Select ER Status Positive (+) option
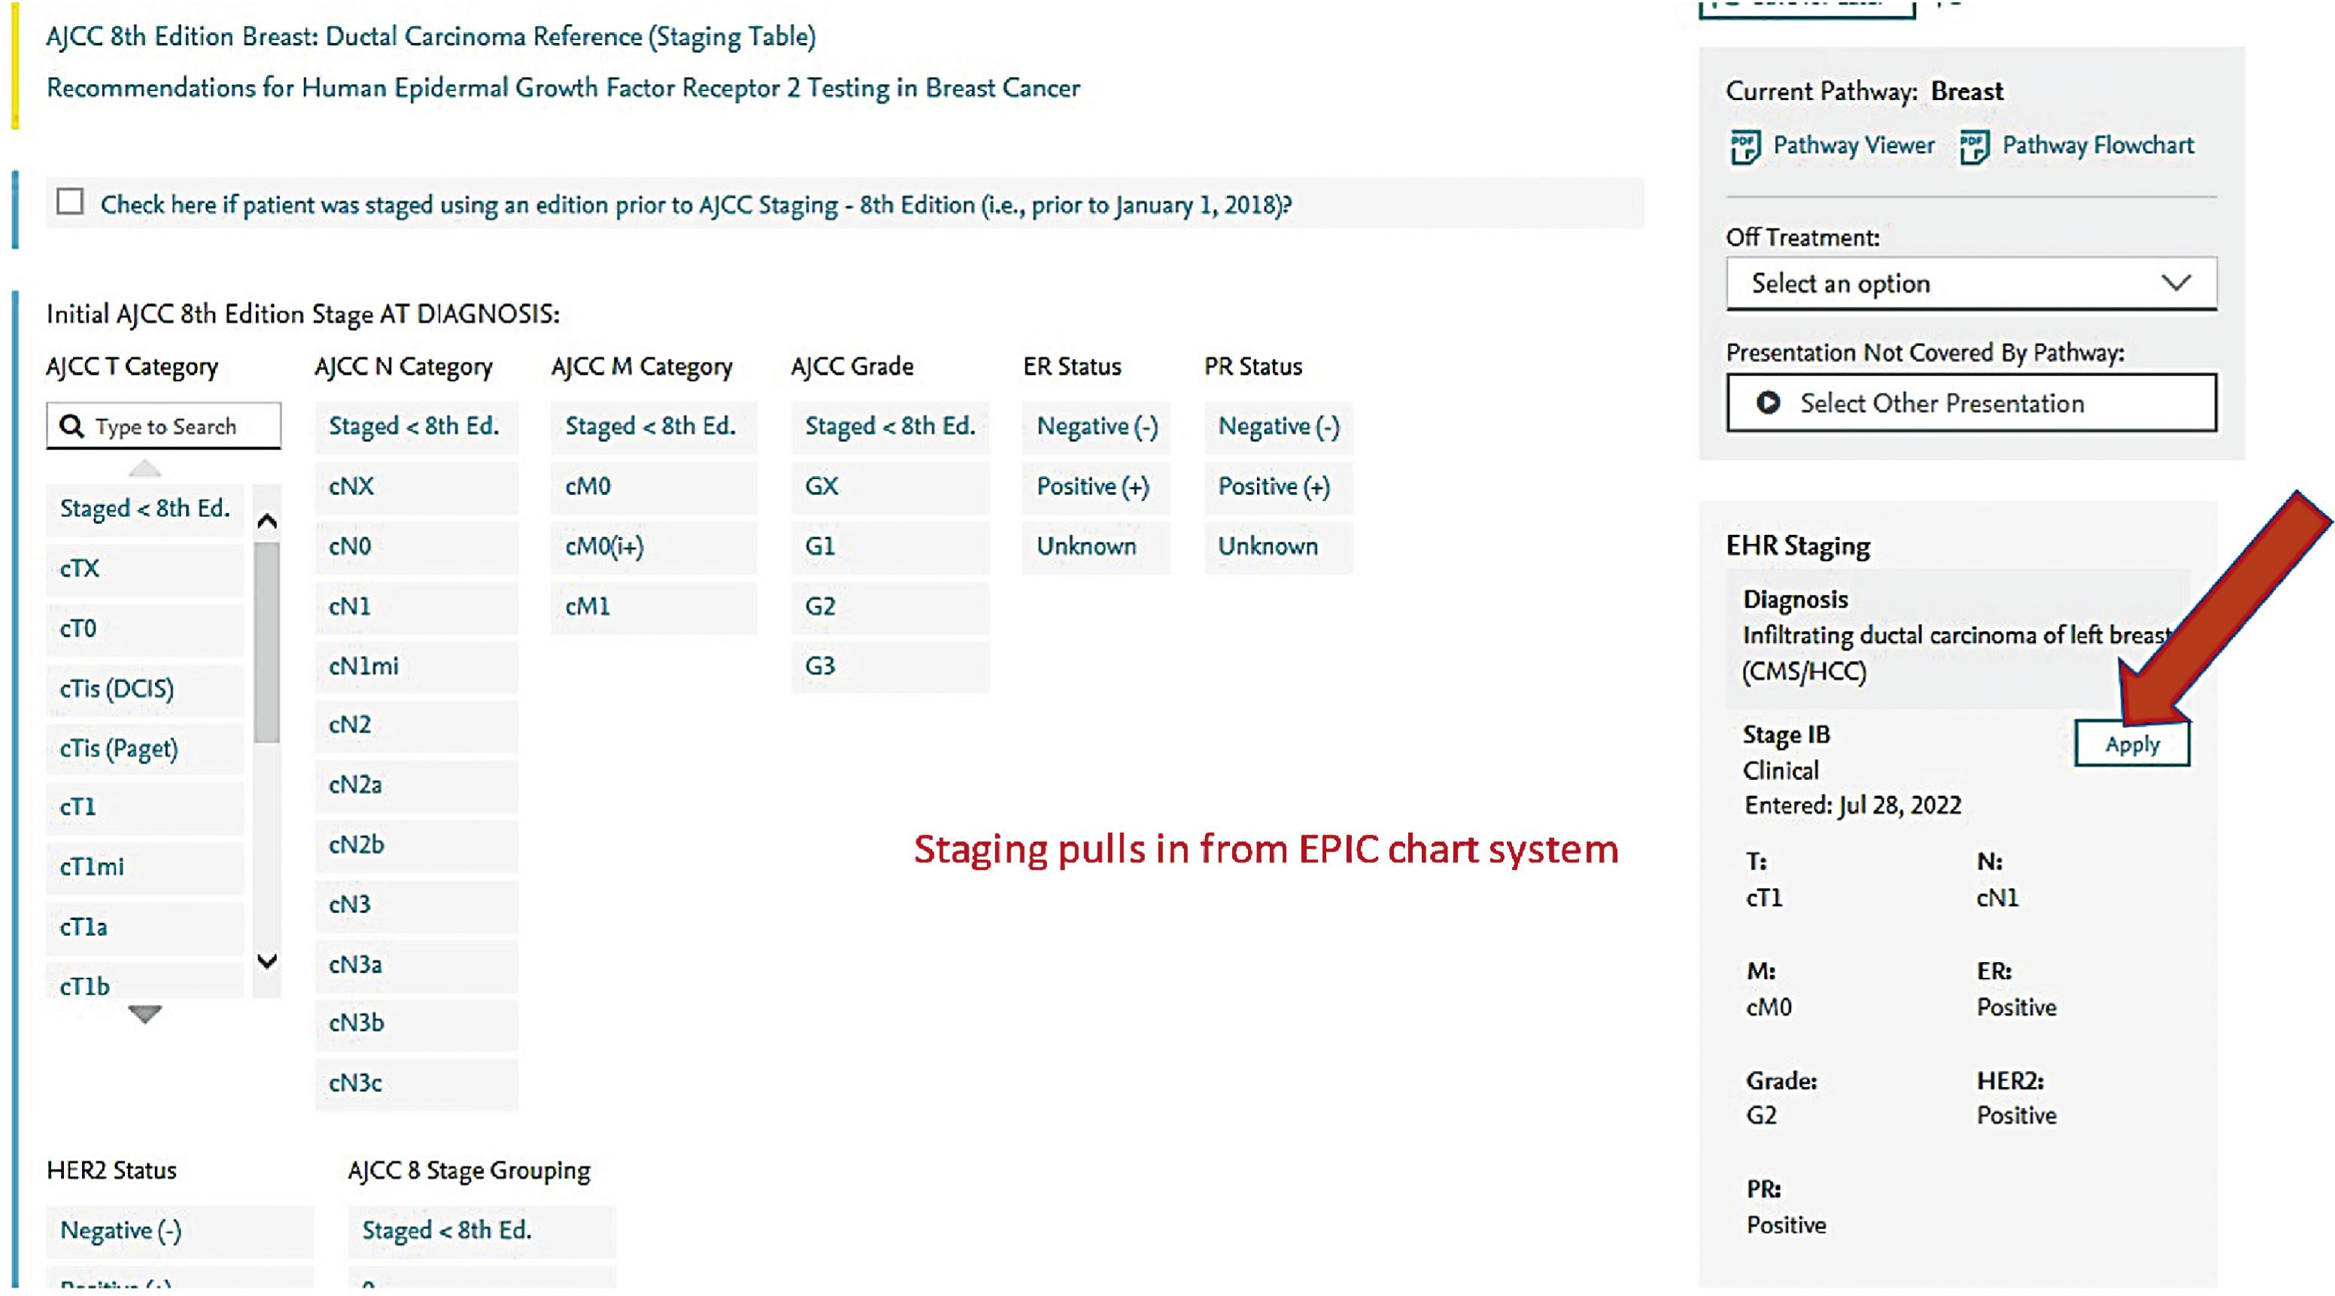The height and width of the screenshot is (1296, 2335). pyautogui.click(x=1093, y=487)
